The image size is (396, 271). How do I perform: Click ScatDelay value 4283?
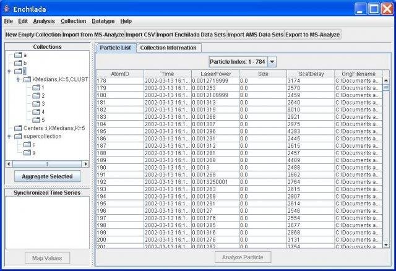[311, 131]
